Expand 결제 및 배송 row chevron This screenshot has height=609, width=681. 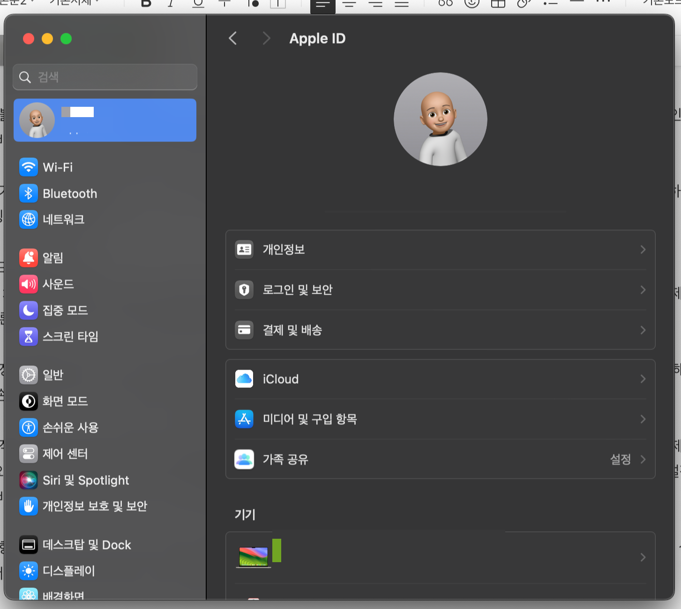[643, 330]
